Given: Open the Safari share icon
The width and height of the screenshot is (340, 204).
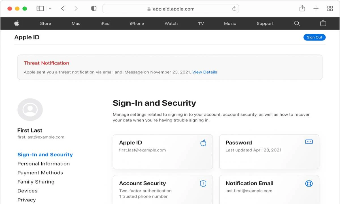Looking at the screenshot, I should 302,8.
